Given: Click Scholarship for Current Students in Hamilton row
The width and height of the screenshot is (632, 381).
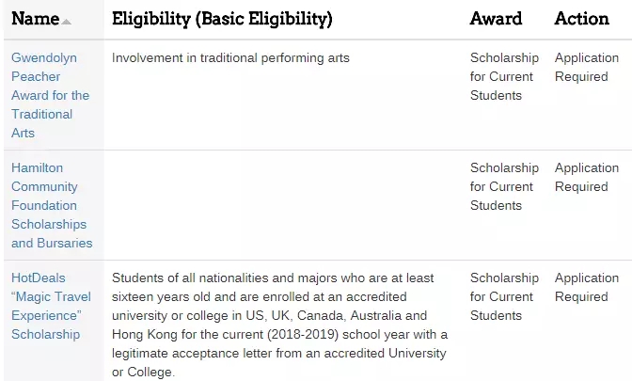Looking at the screenshot, I should coord(504,186).
